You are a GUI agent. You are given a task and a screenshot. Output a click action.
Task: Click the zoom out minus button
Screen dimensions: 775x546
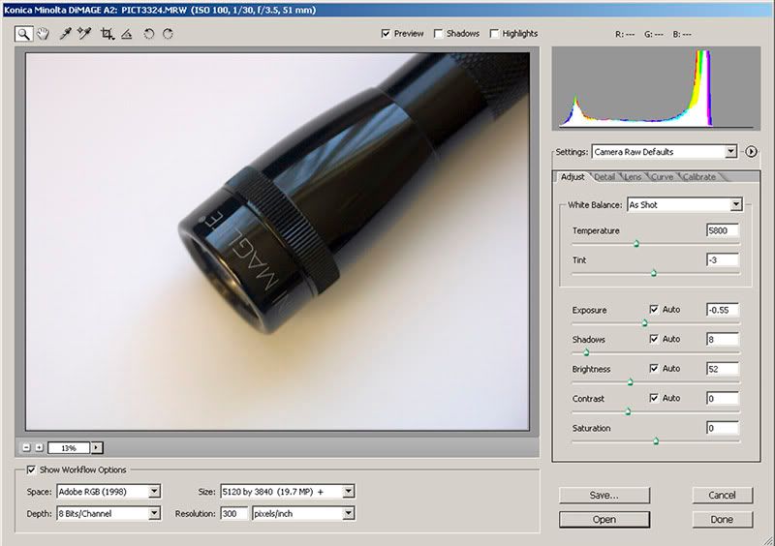[x=27, y=447]
